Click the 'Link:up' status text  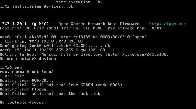pyautogui.click(x=16, y=41)
